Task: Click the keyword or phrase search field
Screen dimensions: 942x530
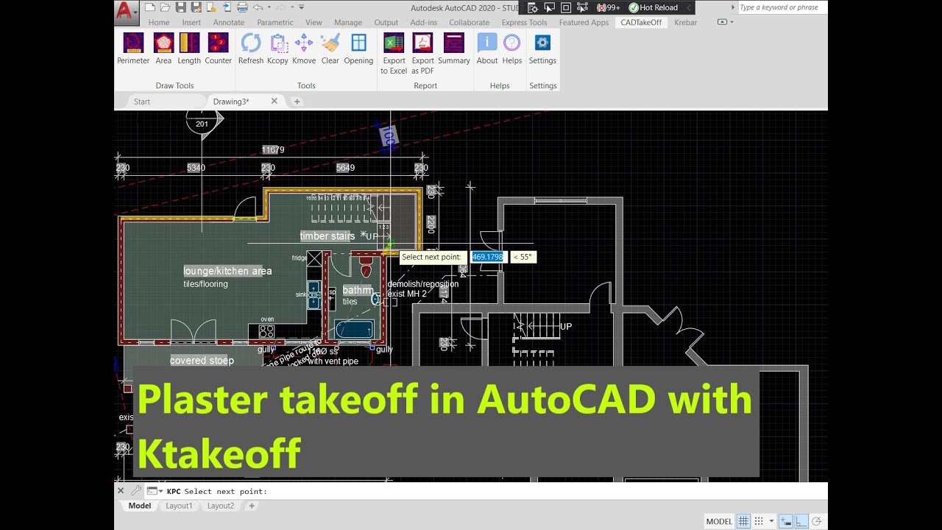Action: pyautogui.click(x=782, y=7)
